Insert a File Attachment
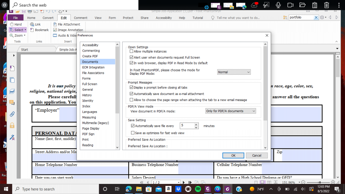Image resolution: width=345 pixels, height=194 pixels. pyautogui.click(x=67, y=24)
